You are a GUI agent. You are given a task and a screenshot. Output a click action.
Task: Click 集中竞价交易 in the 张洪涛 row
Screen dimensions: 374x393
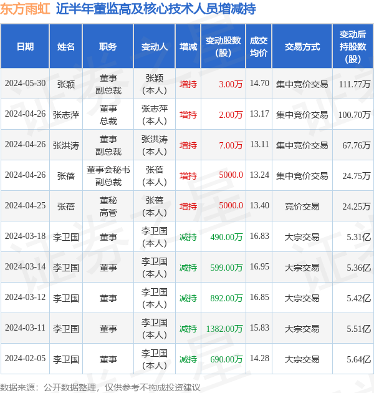tap(302, 145)
